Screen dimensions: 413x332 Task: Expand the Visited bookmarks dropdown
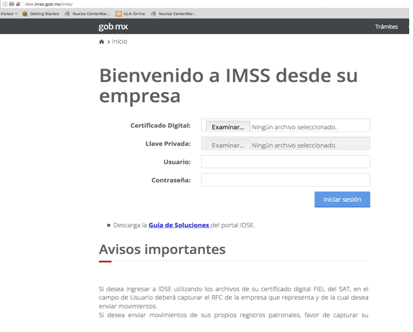[x=9, y=14]
